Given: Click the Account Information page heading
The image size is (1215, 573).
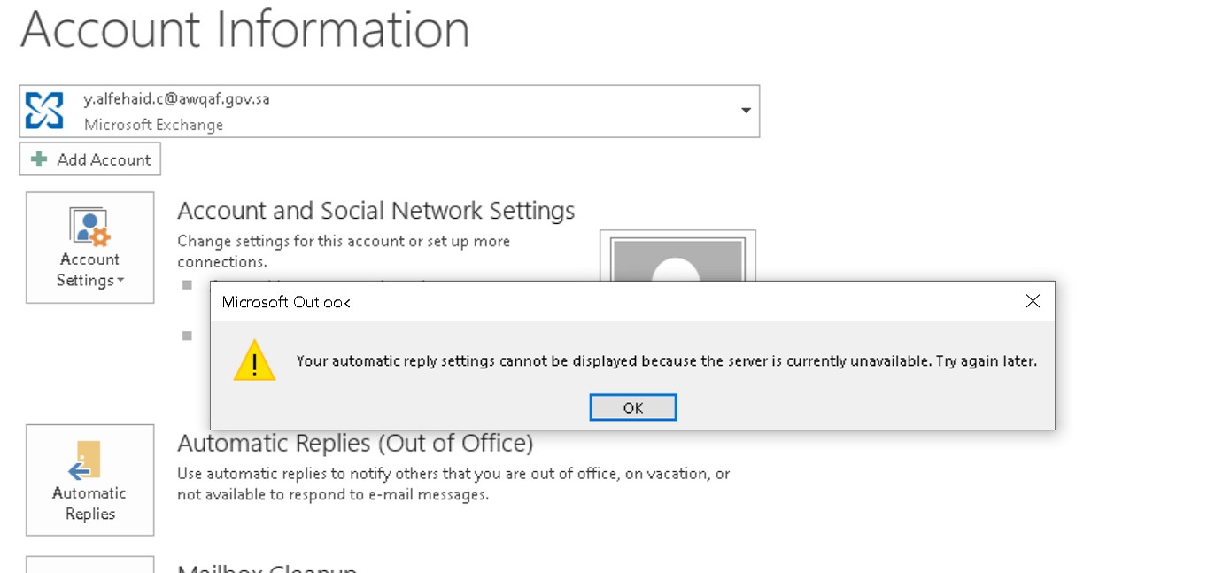Looking at the screenshot, I should [245, 28].
